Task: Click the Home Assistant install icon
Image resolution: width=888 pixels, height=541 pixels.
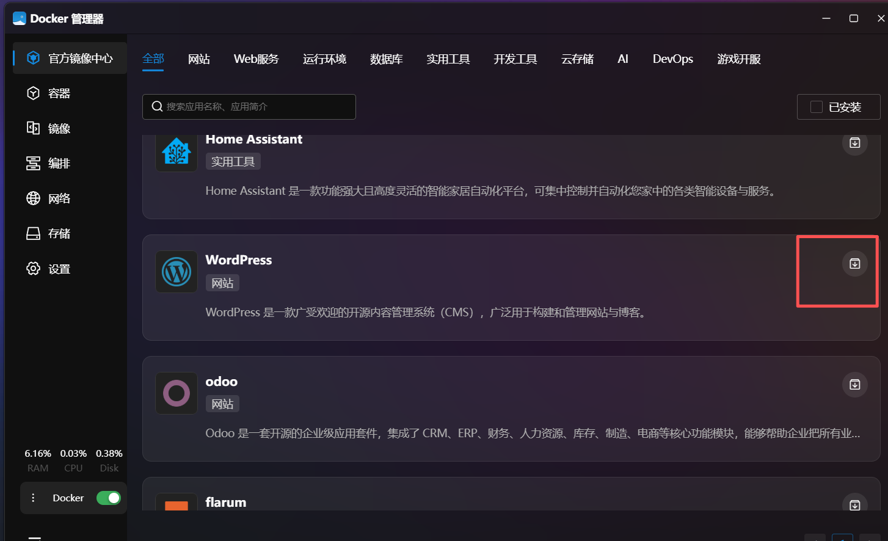Action: (x=855, y=143)
